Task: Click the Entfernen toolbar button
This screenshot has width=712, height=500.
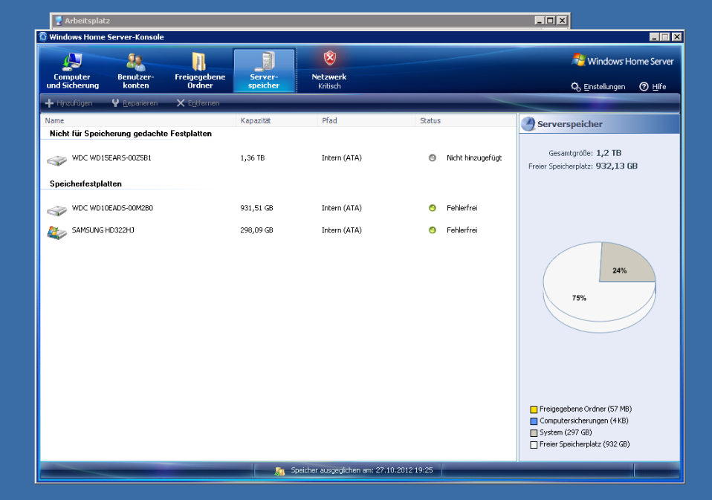Action: point(198,103)
